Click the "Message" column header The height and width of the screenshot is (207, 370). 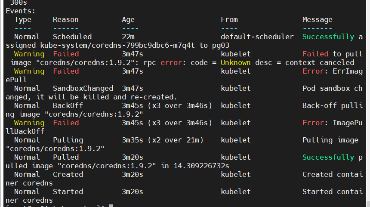coord(318,19)
